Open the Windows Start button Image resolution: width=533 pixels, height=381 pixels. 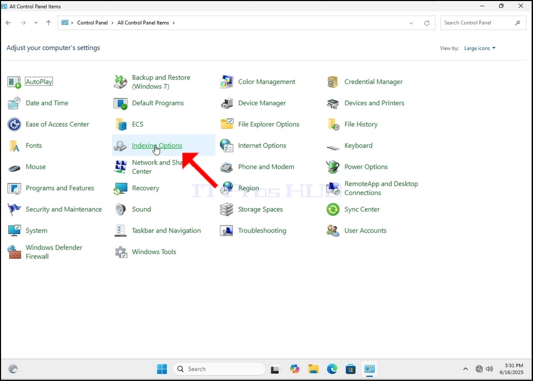click(162, 369)
